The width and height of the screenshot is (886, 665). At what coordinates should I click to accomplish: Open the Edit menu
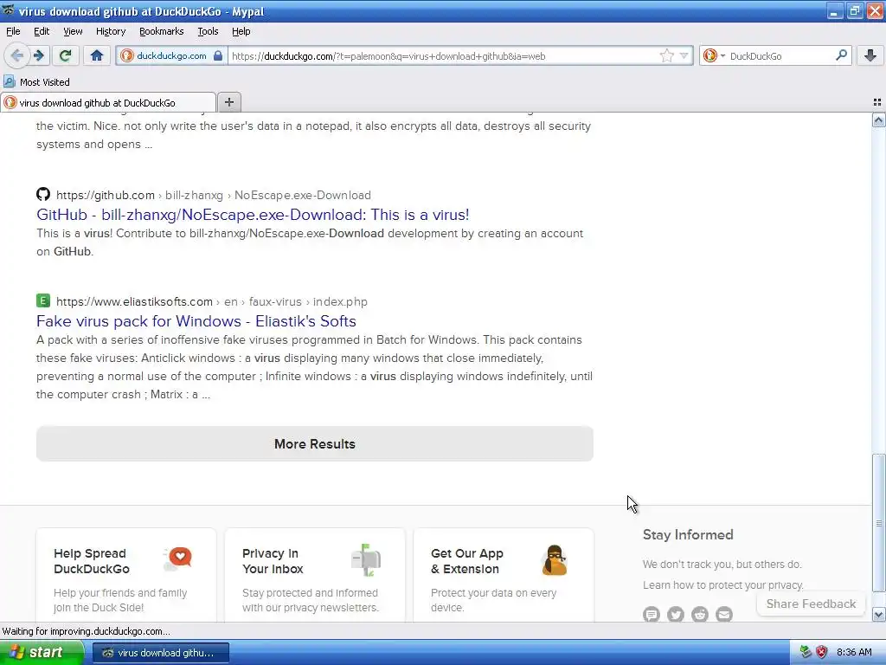click(42, 31)
